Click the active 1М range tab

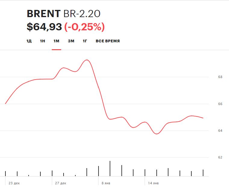[56, 41]
